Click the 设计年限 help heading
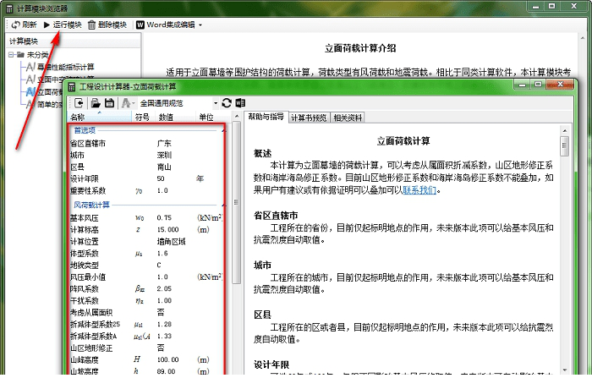 [x=271, y=364]
